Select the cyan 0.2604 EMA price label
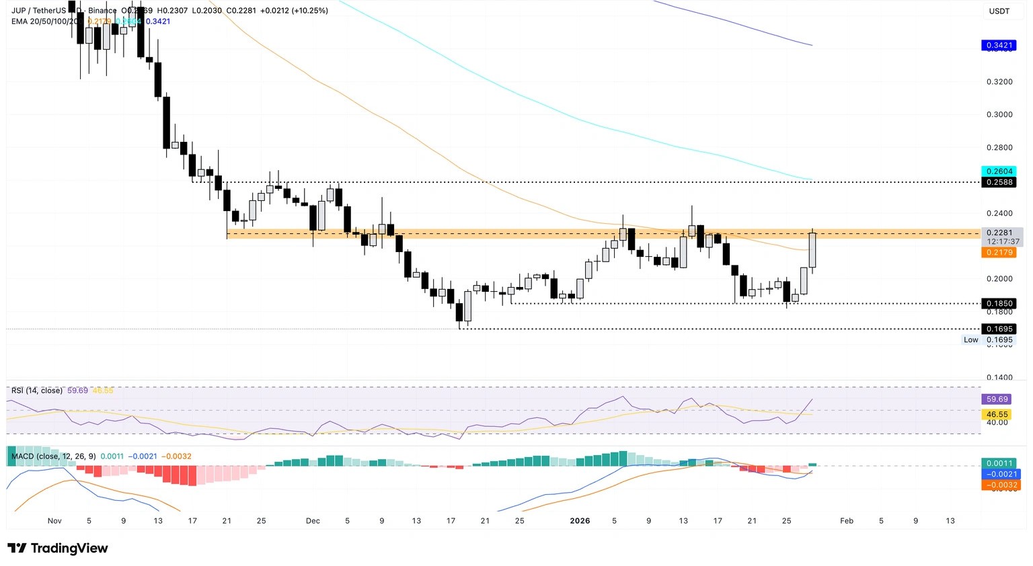The width and height of the screenshot is (1033, 566). 999,171
